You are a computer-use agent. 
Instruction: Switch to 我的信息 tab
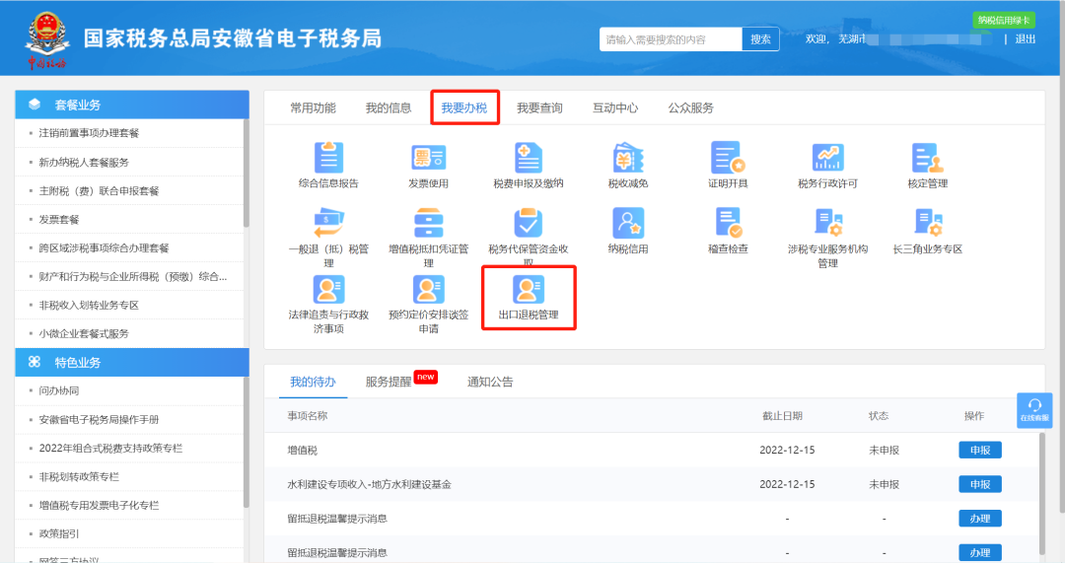[389, 108]
